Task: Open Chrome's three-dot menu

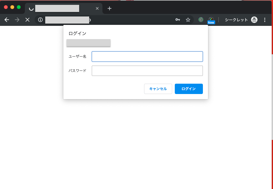Action: pos(265,20)
